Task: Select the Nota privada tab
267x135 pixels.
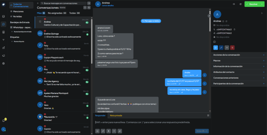Action: tap(116, 115)
